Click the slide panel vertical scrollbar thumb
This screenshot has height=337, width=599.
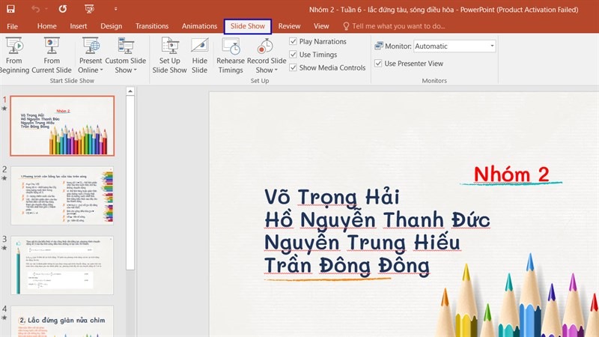tap(130, 183)
